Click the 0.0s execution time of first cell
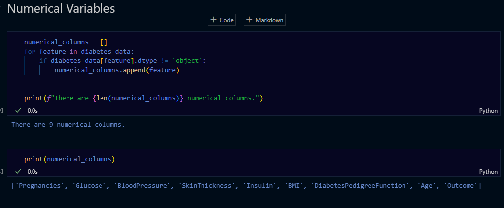The width and height of the screenshot is (504, 208). 33,111
